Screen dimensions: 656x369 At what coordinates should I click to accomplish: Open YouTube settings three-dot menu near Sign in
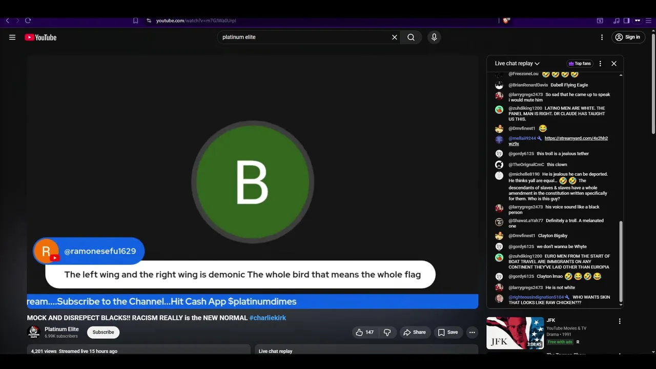[602, 37]
